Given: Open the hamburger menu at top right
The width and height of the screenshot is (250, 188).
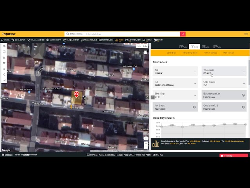Looking at the screenshot, I should point(246,34).
